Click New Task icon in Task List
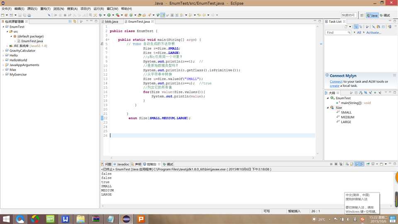398x224 pixels. point(346,27)
